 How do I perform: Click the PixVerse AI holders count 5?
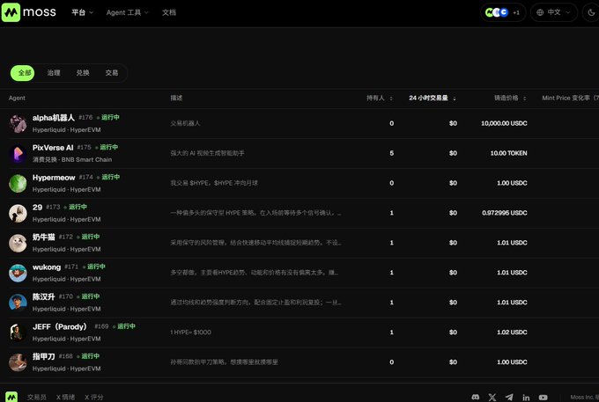392,153
